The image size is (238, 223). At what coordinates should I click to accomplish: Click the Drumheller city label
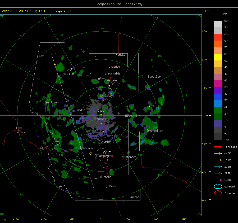[x=155, y=131]
